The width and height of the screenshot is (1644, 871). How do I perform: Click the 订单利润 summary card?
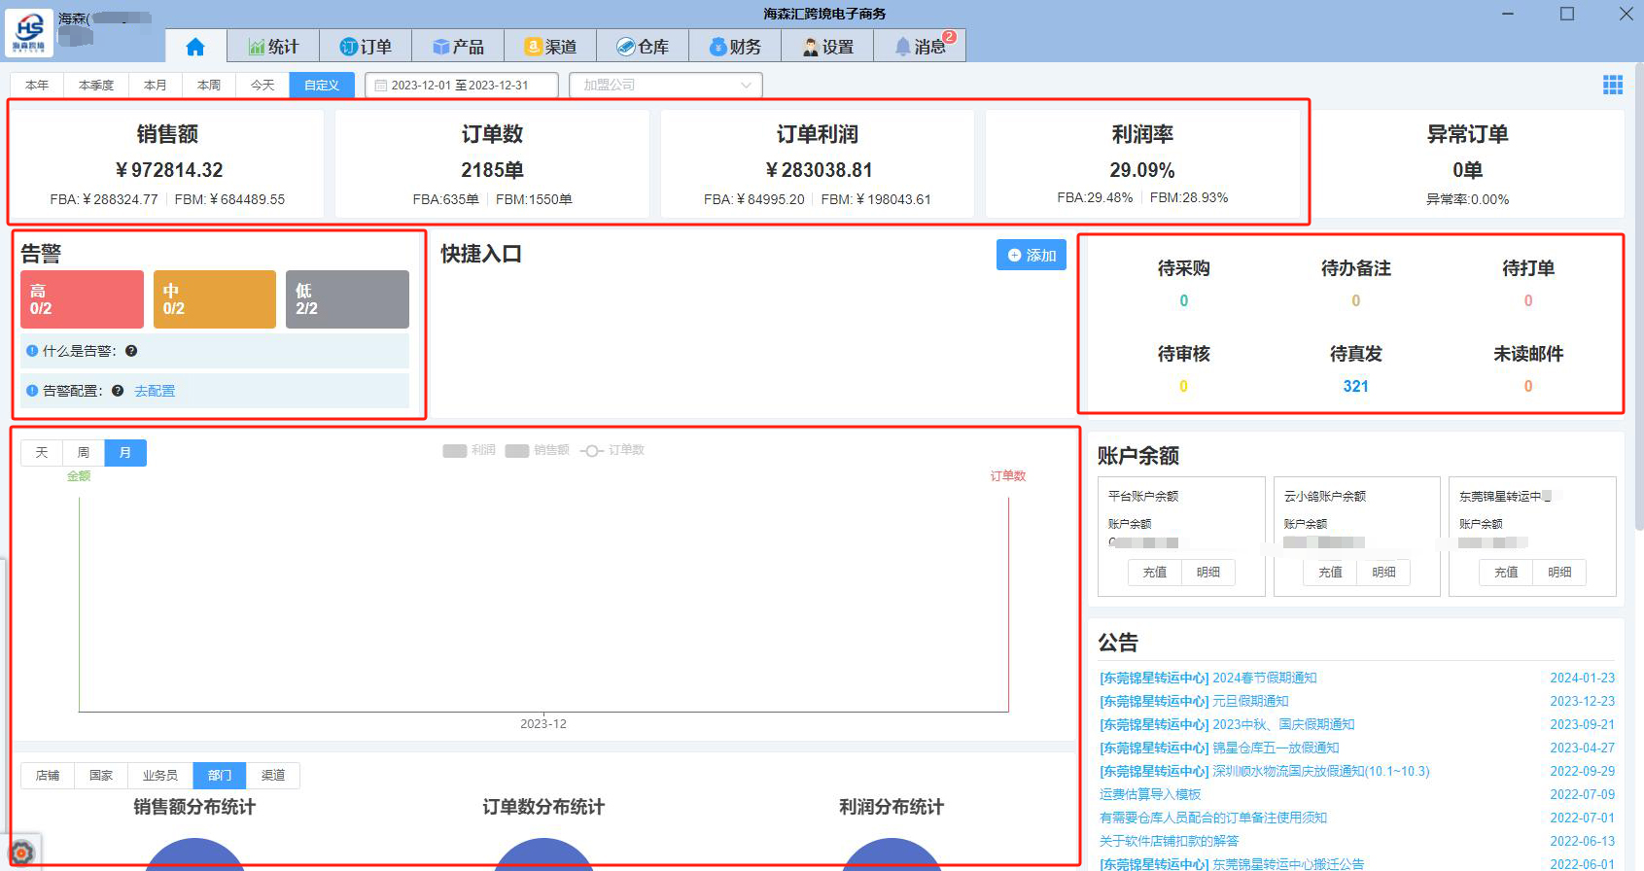(818, 164)
